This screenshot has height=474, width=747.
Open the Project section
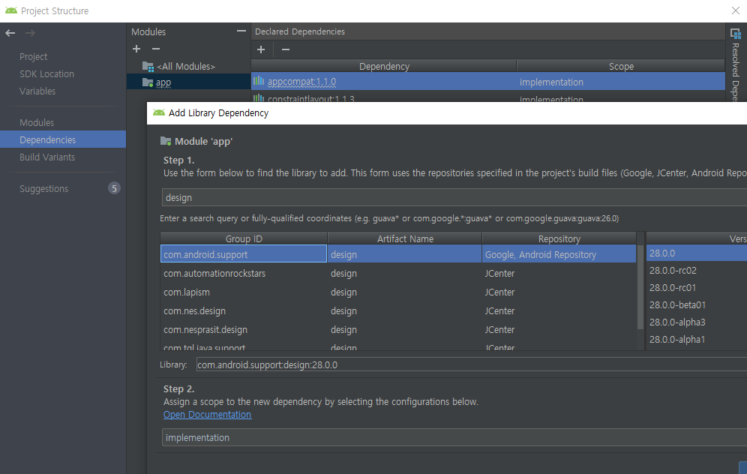(x=33, y=57)
